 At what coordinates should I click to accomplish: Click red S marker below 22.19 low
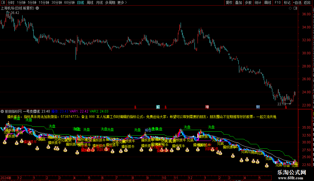pos(286,107)
